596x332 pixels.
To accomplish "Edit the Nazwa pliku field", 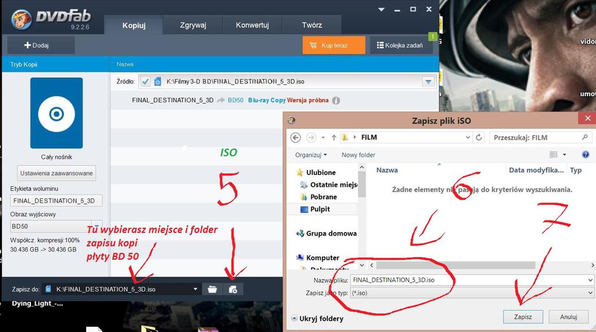I will pyautogui.click(x=472, y=280).
